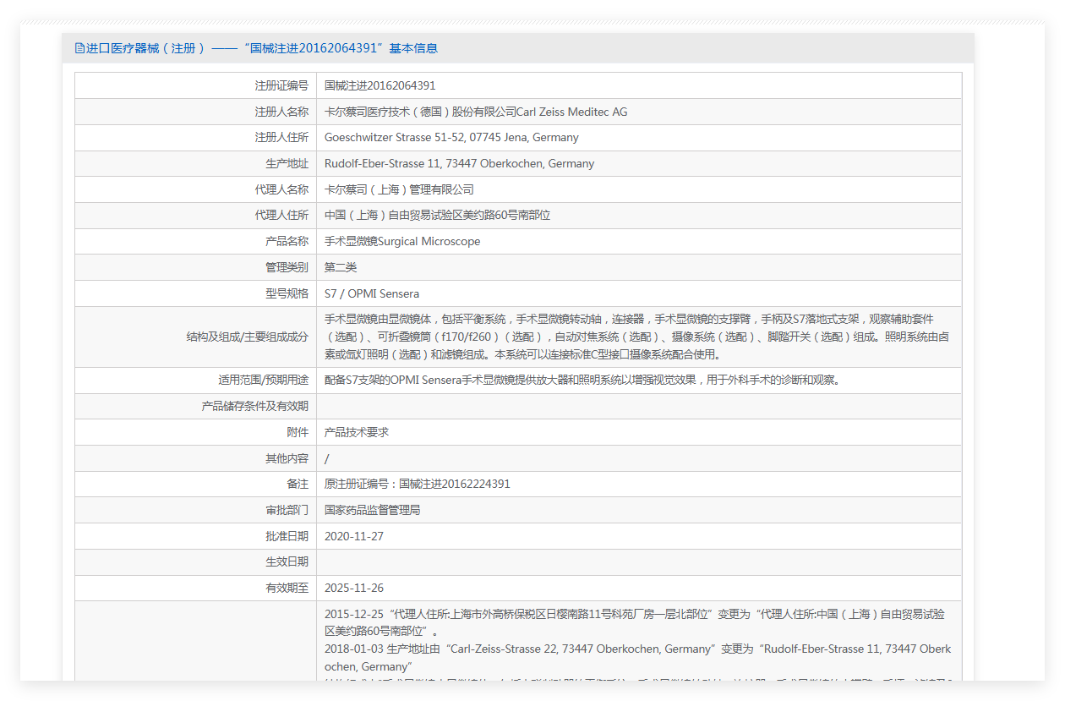Click the 注册人住所 label
Screen dimensions: 1065x701
click(x=281, y=137)
